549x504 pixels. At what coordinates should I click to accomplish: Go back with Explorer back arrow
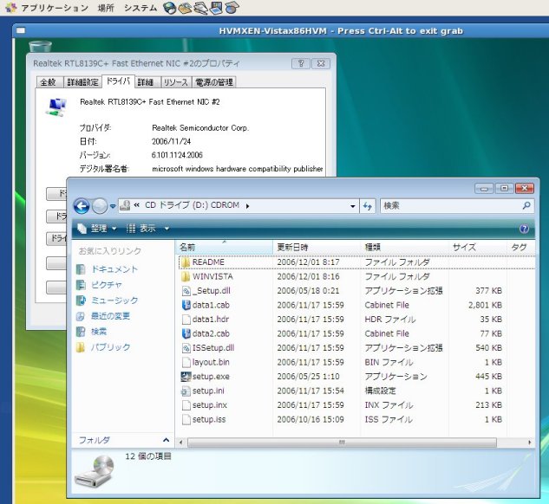click(x=82, y=206)
